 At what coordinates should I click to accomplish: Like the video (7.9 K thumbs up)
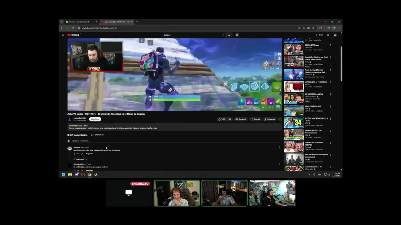pyautogui.click(x=221, y=119)
